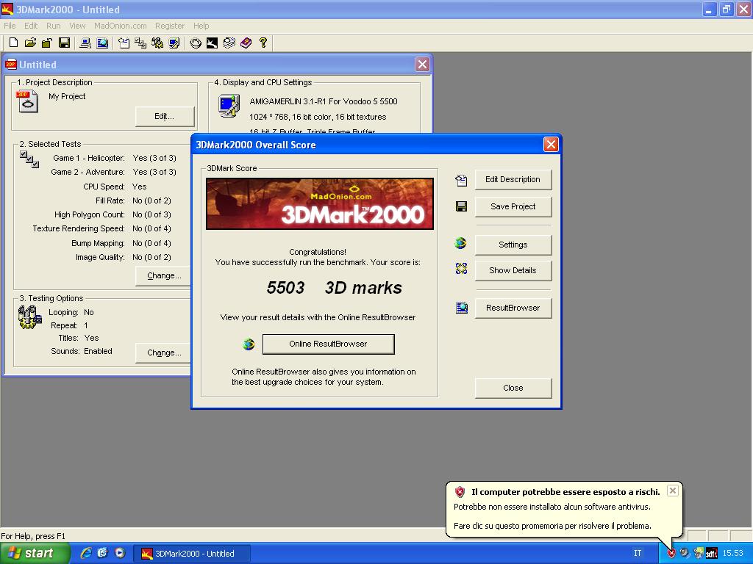Click the Online ResultBrowser button
753x564 pixels.
click(329, 344)
